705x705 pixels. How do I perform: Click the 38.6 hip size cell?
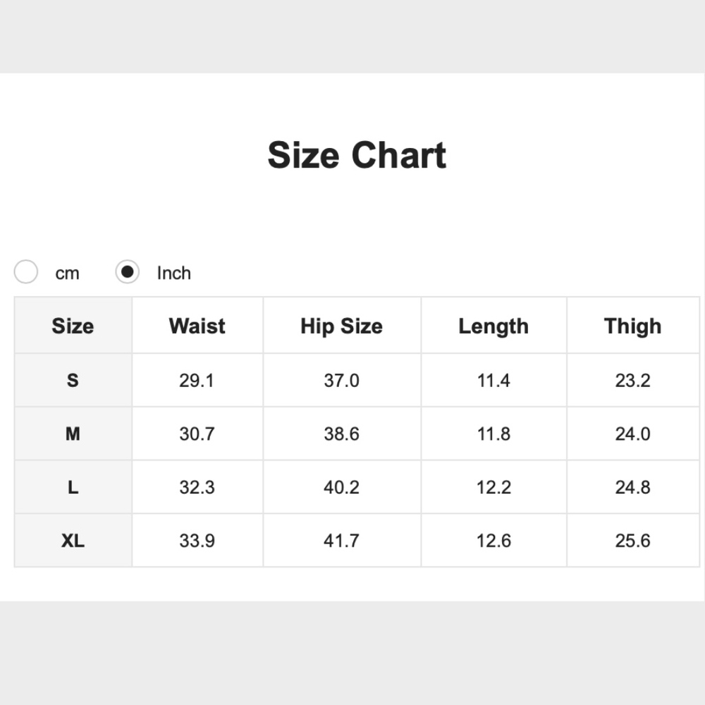pos(341,434)
